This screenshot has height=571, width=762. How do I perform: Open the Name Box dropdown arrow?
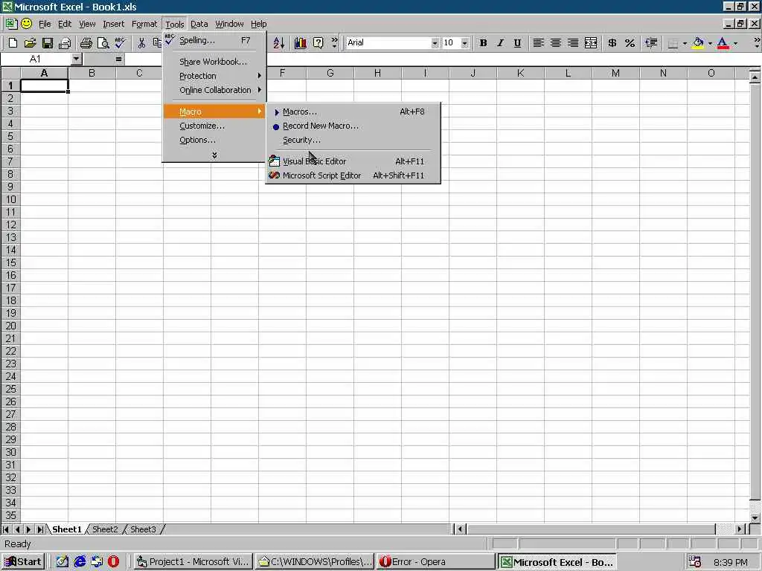point(77,59)
